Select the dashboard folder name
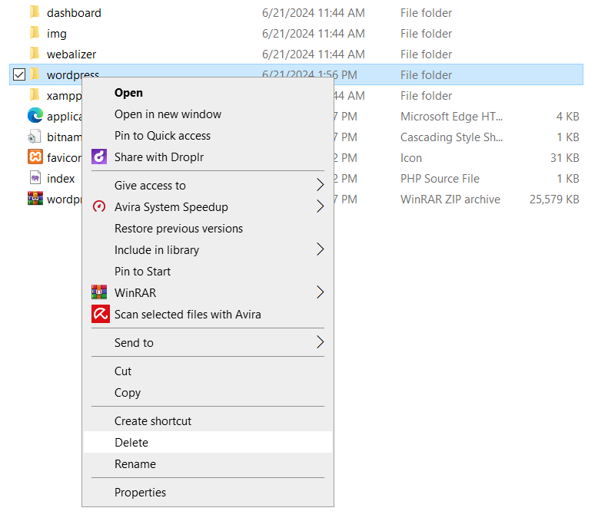 [x=74, y=13]
